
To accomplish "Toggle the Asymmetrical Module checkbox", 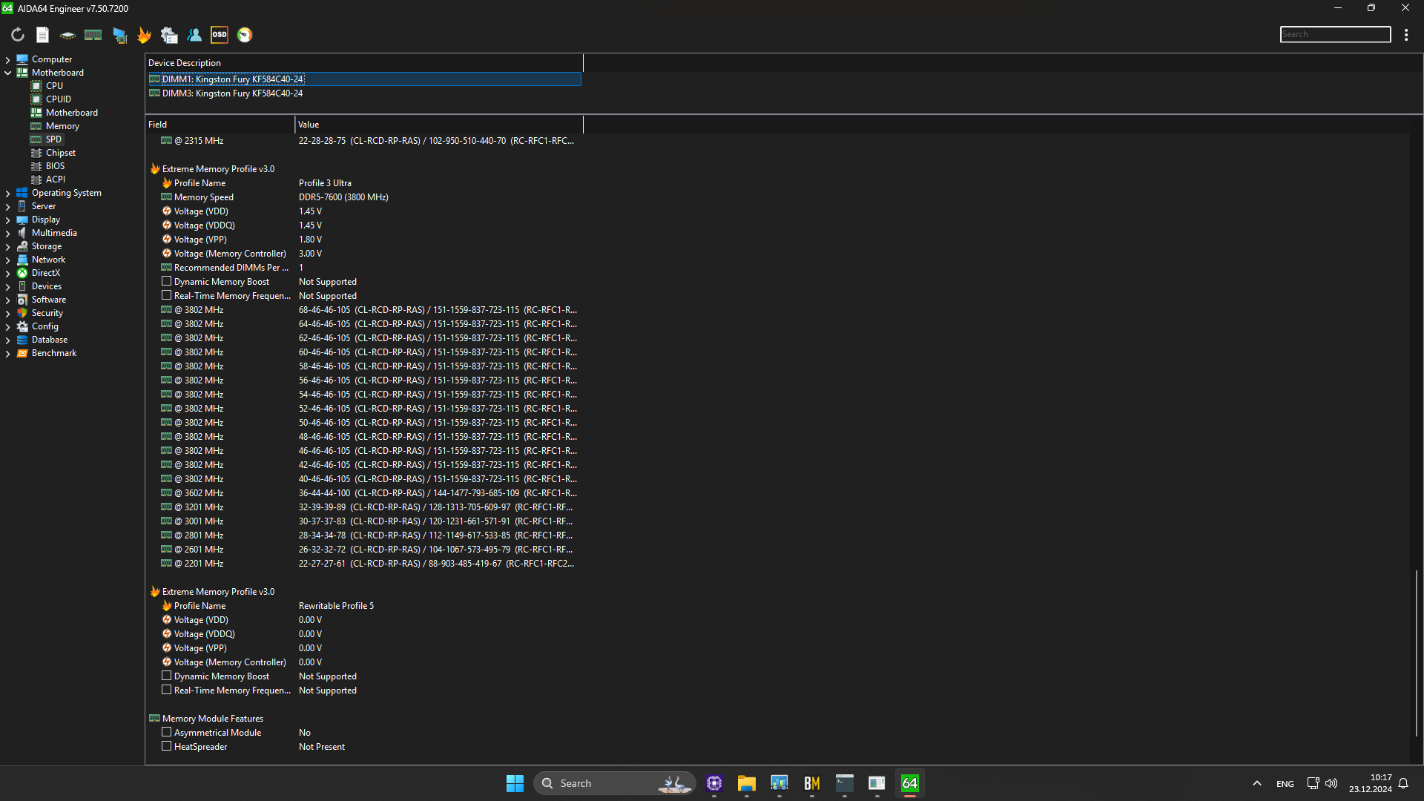I will click(167, 733).
